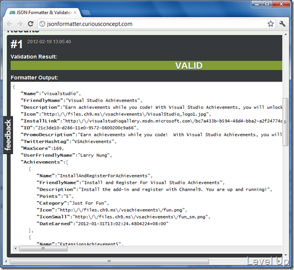Click the "Install and Register For Visual Studio" FriendlyName line
This screenshot has width=294, height=270.
131,182
